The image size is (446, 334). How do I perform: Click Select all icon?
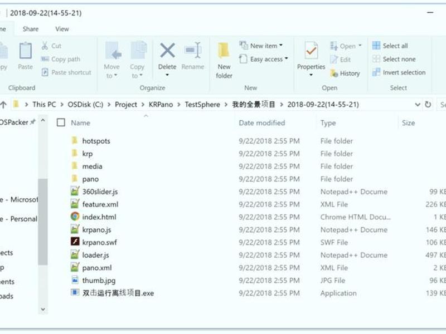coord(376,46)
